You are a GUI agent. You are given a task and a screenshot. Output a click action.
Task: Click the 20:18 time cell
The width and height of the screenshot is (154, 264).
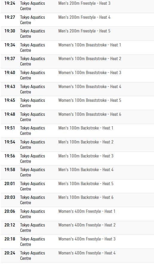click(x=10, y=239)
